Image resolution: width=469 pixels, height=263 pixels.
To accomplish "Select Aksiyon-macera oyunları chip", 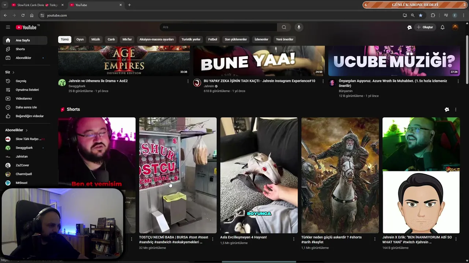I will coord(156,39).
